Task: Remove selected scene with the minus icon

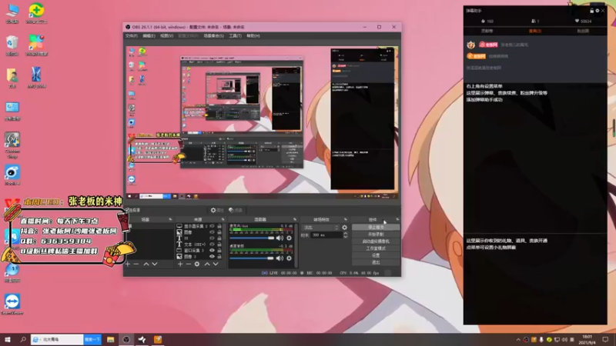Action: coord(136,264)
